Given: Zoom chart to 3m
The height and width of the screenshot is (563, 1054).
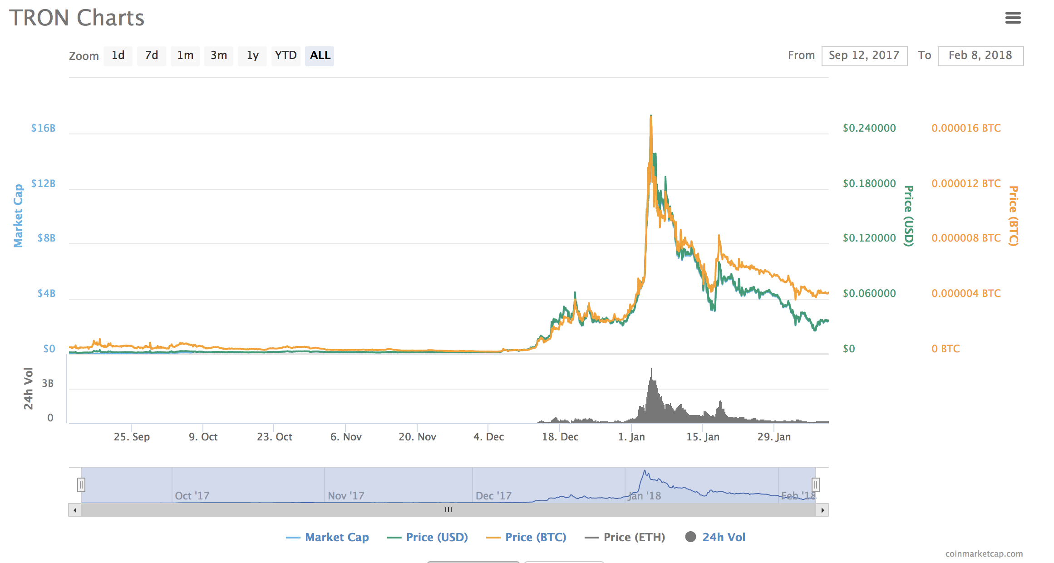Looking at the screenshot, I should (x=219, y=56).
